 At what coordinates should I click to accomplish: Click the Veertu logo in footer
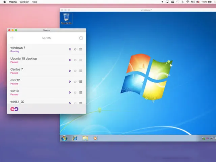click(x=14, y=109)
